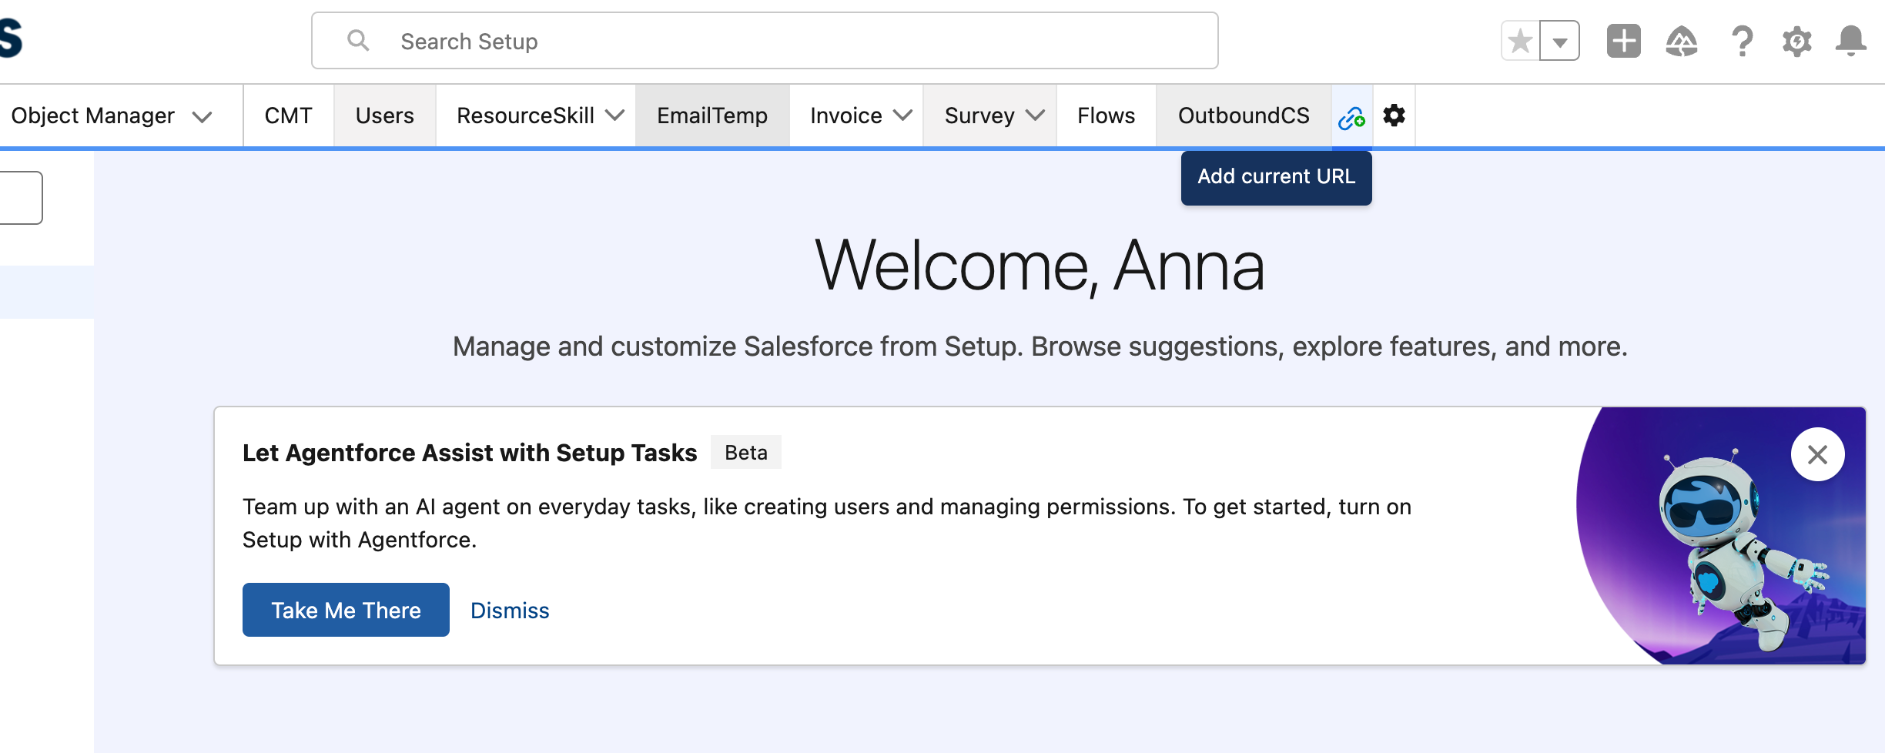
Task: Switch to the Object Manager tab
Action: click(x=92, y=115)
